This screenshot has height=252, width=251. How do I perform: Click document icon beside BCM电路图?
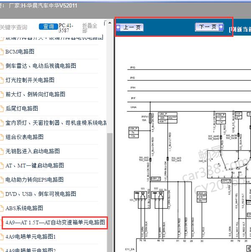(2, 52)
